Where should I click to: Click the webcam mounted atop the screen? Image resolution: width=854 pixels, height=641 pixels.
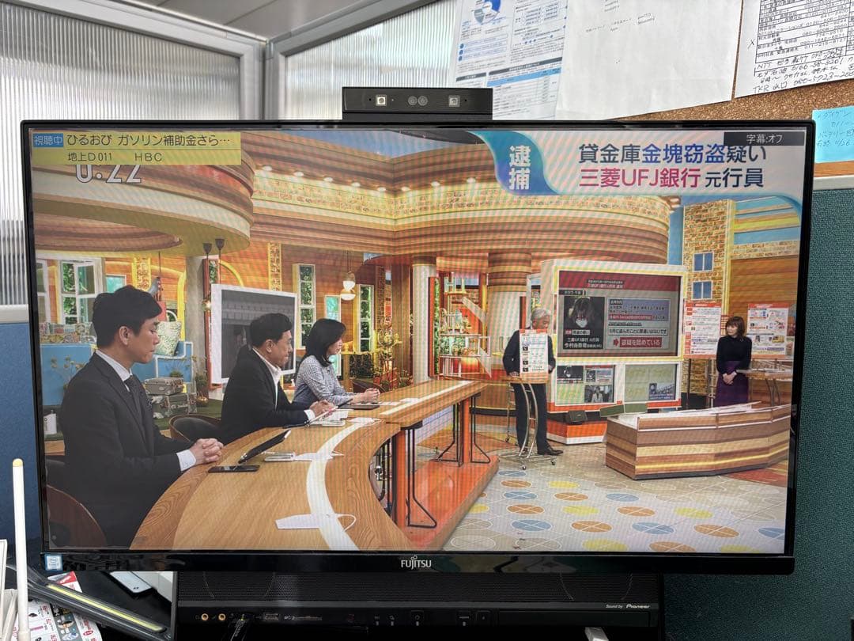coord(414,101)
